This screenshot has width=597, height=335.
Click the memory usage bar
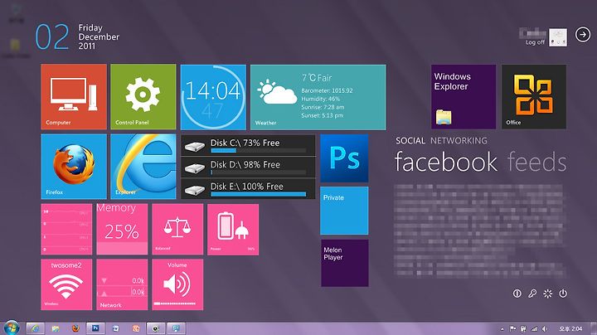click(122, 248)
